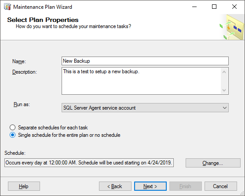Screen dimensions: 245x196
Task: Open Help for this wizard
Action: 24,186
